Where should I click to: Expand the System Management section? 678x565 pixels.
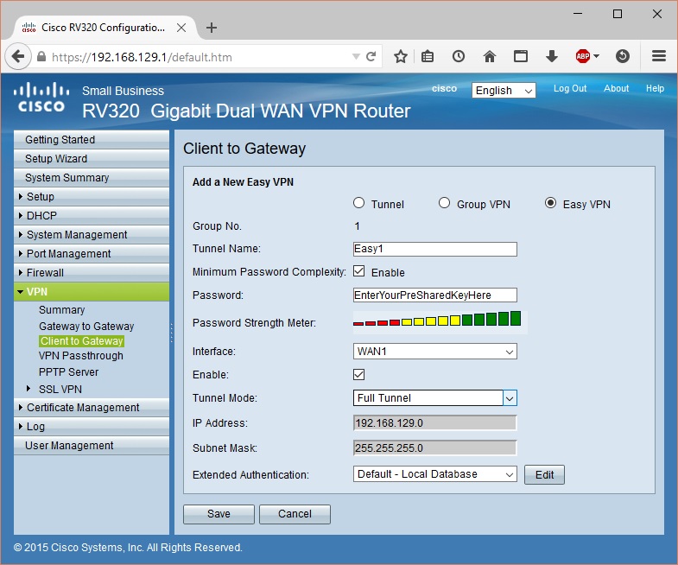[x=92, y=235]
